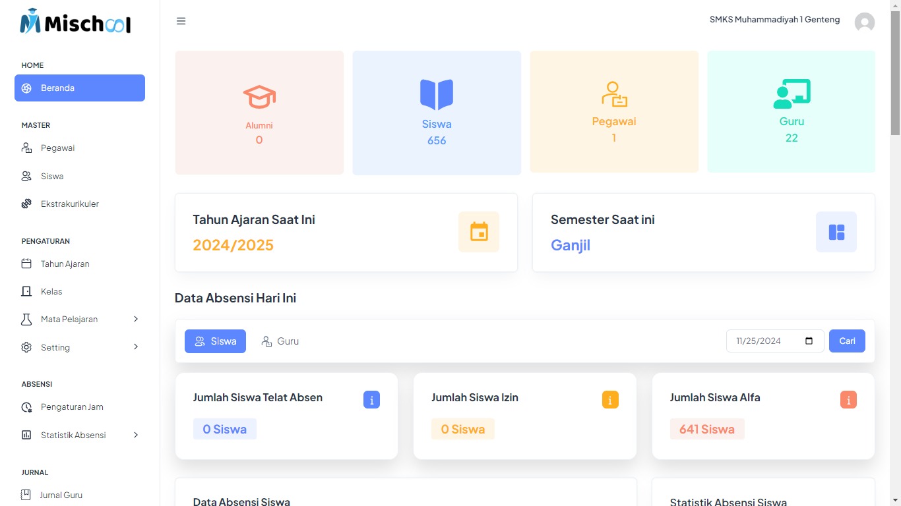Click the red info icon on Jumlah Siswa Alfa
The image size is (901, 506).
848,400
